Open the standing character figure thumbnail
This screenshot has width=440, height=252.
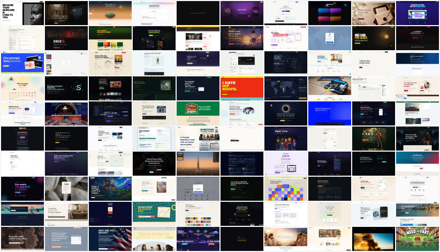[154, 64]
